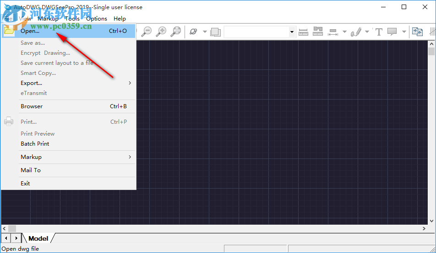The height and width of the screenshot is (253, 436).
Task: Click the zoom in magnifier icon
Action: pyautogui.click(x=161, y=32)
